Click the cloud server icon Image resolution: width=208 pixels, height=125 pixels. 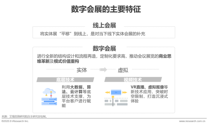49,97
